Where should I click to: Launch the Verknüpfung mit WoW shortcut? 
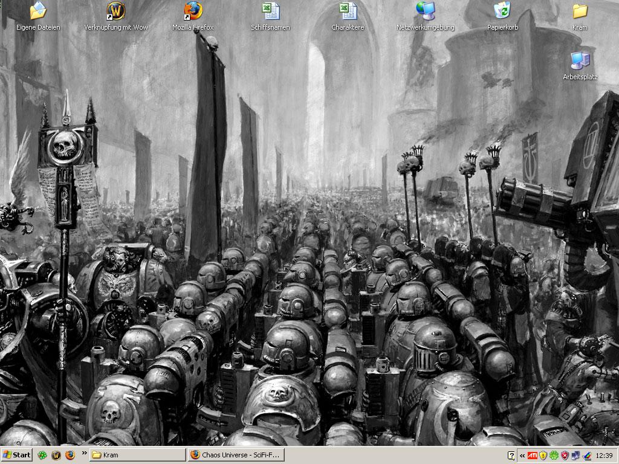pyautogui.click(x=115, y=11)
